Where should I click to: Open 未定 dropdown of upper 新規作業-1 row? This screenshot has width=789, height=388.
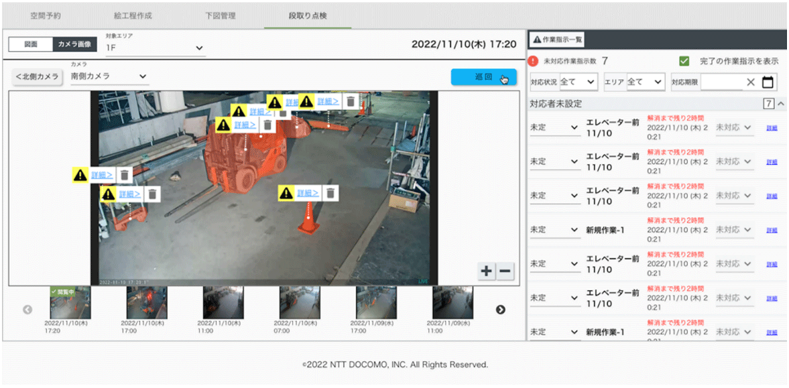pos(554,229)
